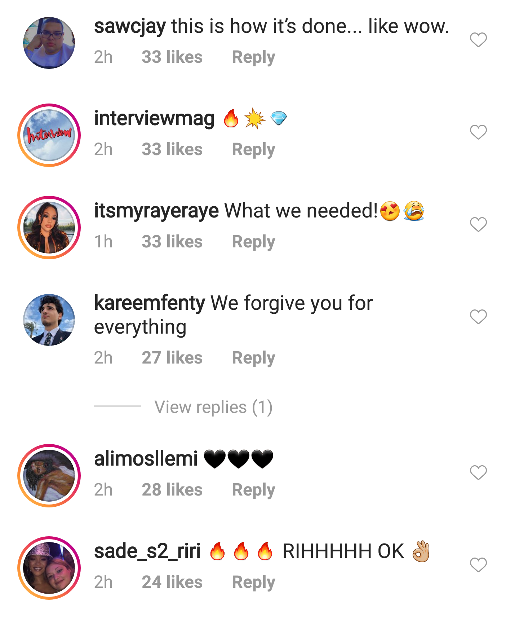Image resolution: width=519 pixels, height=625 pixels.
Task: Like sawcjay's comment with the heart
Action: pyautogui.click(x=478, y=40)
